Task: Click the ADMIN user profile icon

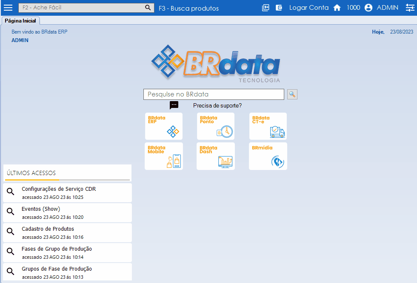Action: pyautogui.click(x=368, y=8)
